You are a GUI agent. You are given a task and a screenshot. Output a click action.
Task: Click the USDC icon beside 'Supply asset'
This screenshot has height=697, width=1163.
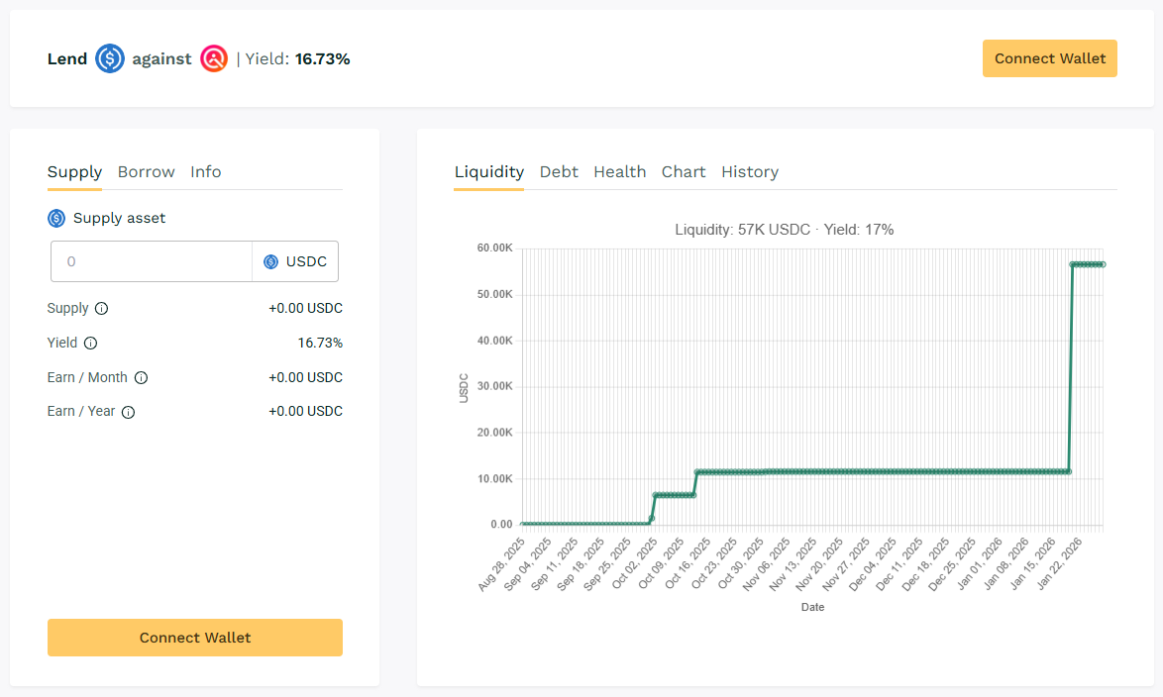pos(56,218)
